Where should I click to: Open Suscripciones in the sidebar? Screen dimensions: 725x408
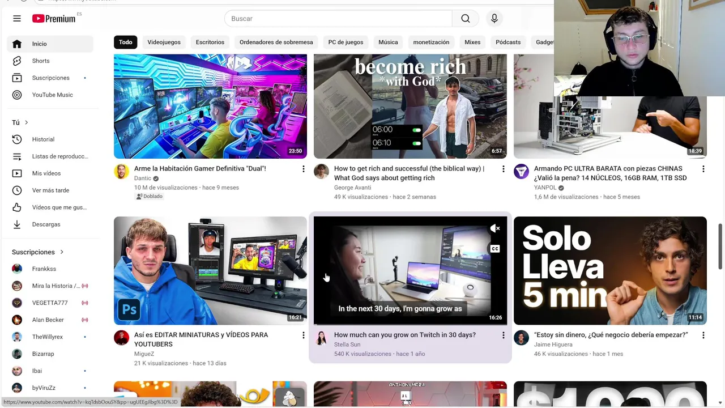[x=50, y=78]
